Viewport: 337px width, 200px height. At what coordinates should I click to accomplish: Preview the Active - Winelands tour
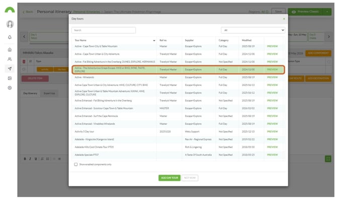click(272, 77)
